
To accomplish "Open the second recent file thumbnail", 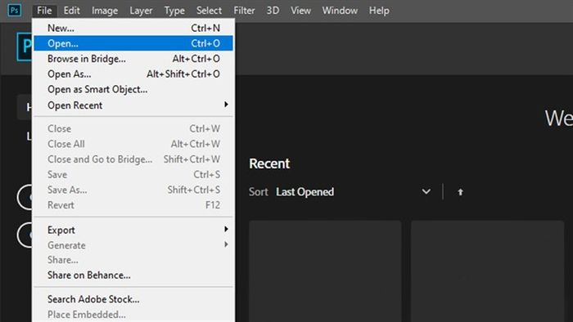I will coord(488,271).
